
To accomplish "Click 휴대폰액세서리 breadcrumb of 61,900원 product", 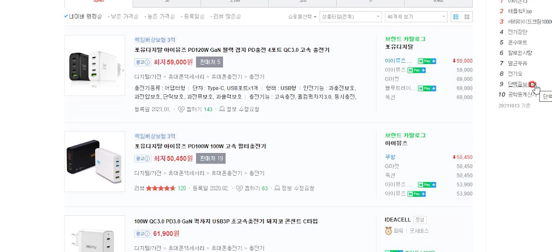I will 186,248.
